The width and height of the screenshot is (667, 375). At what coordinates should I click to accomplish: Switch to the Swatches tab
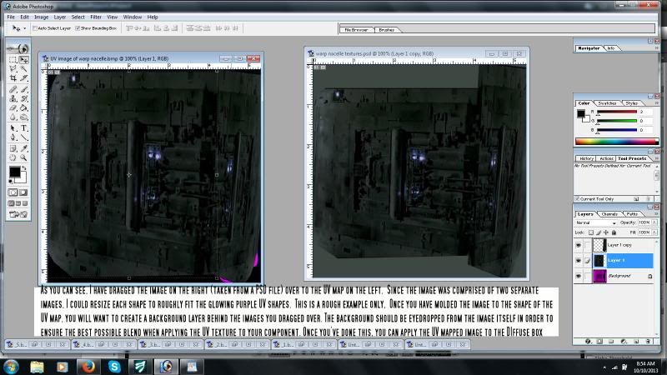coord(608,103)
